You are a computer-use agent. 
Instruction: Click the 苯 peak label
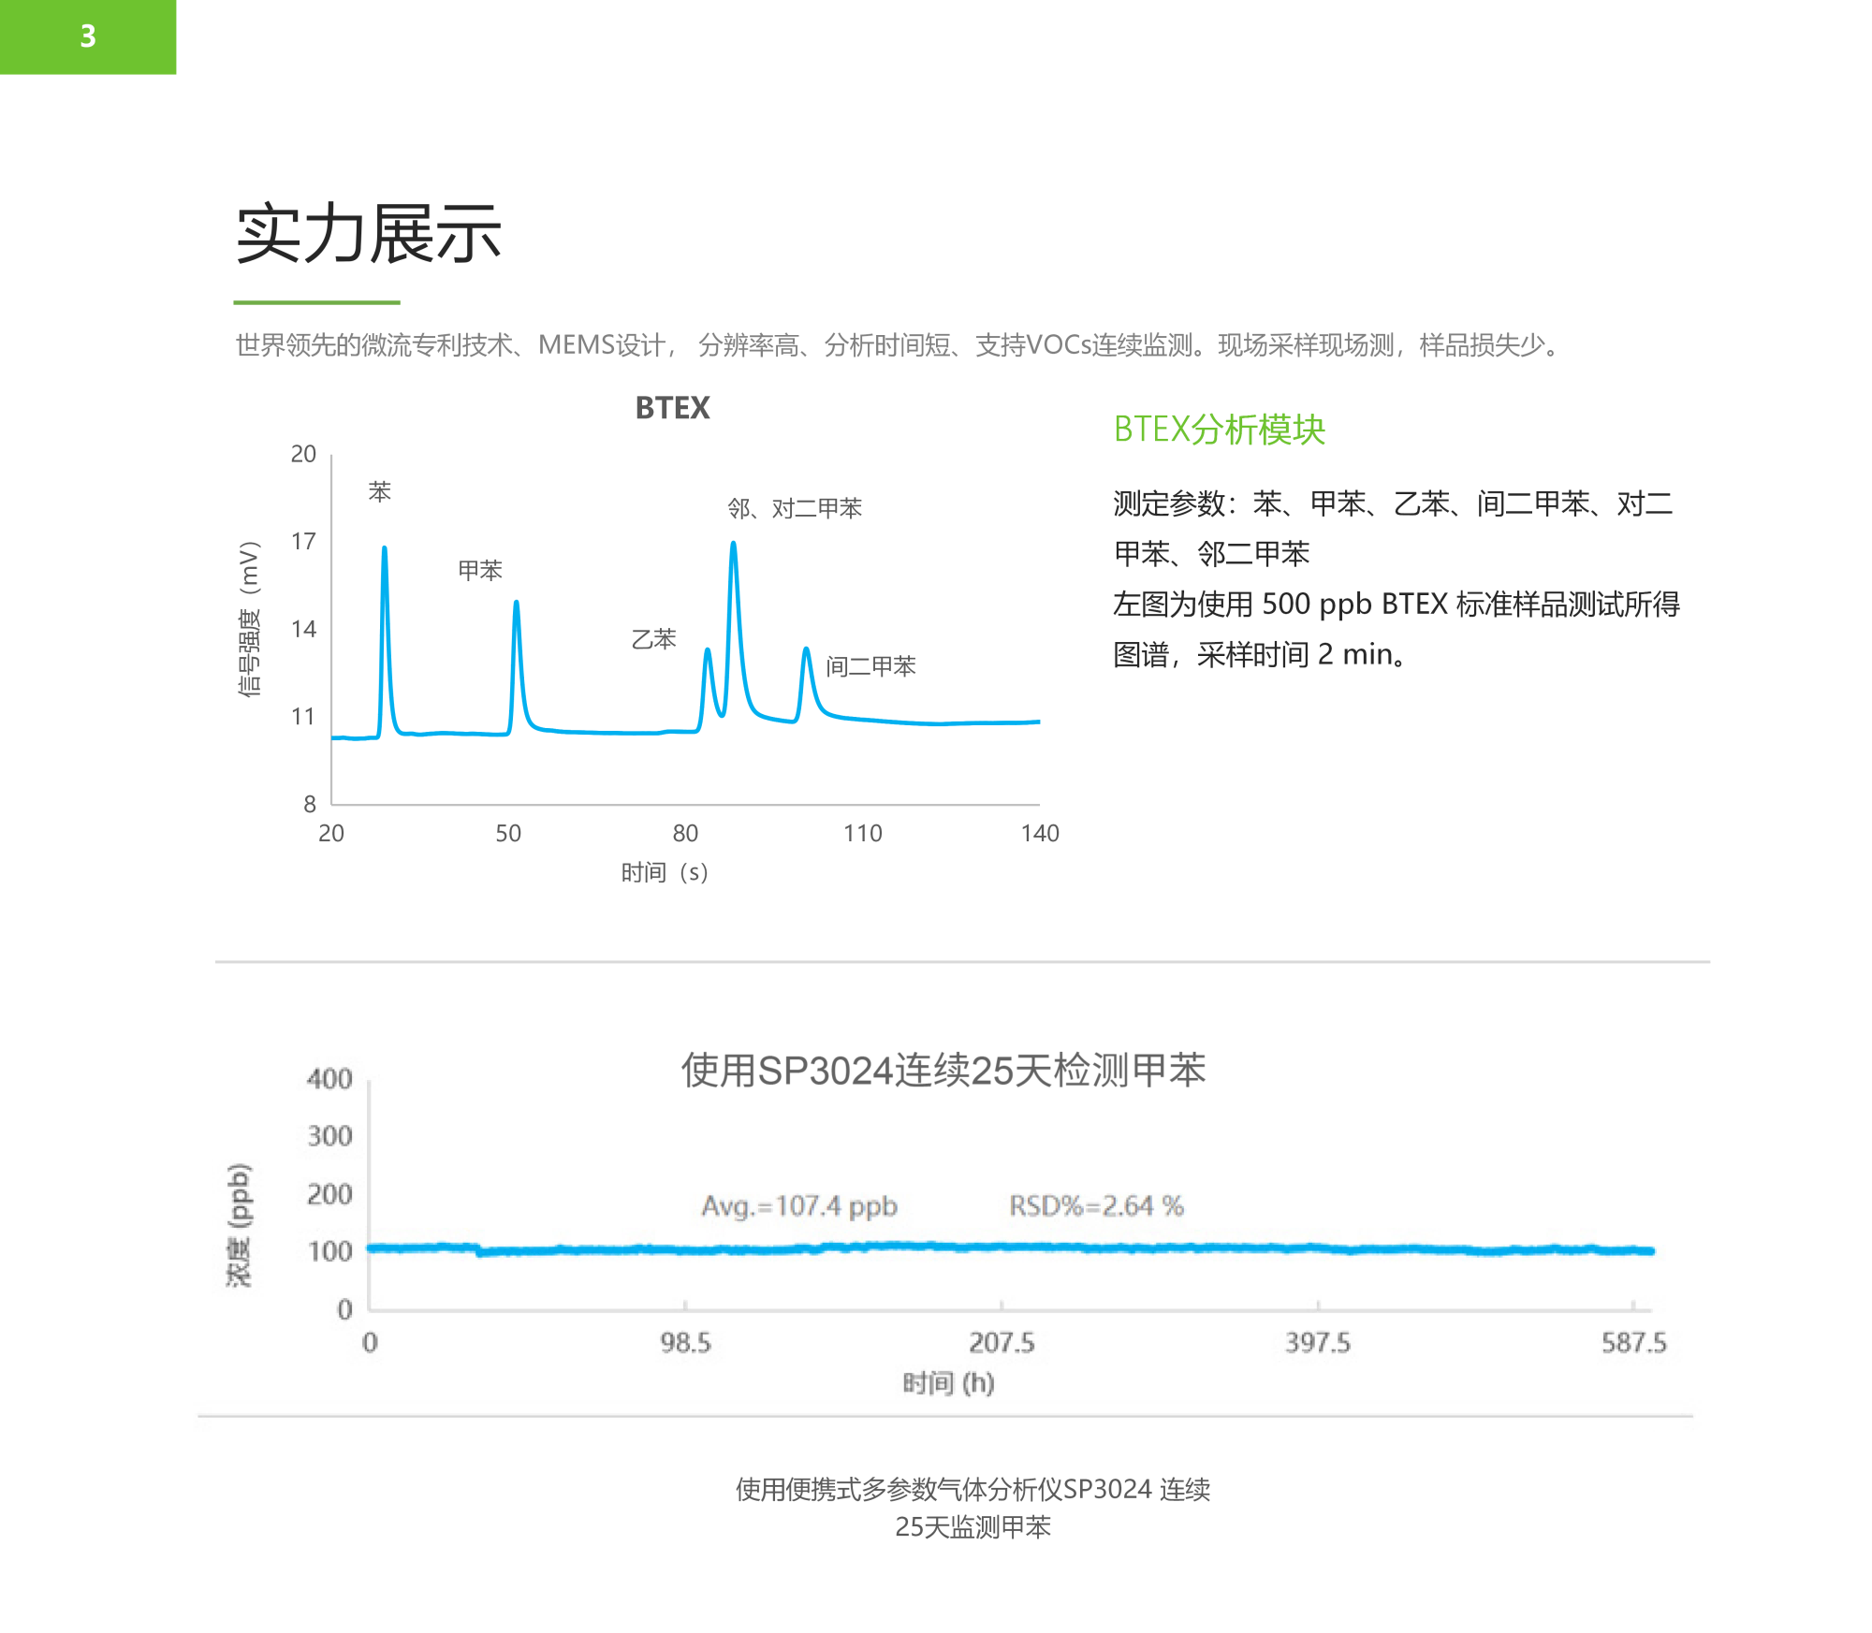click(379, 491)
